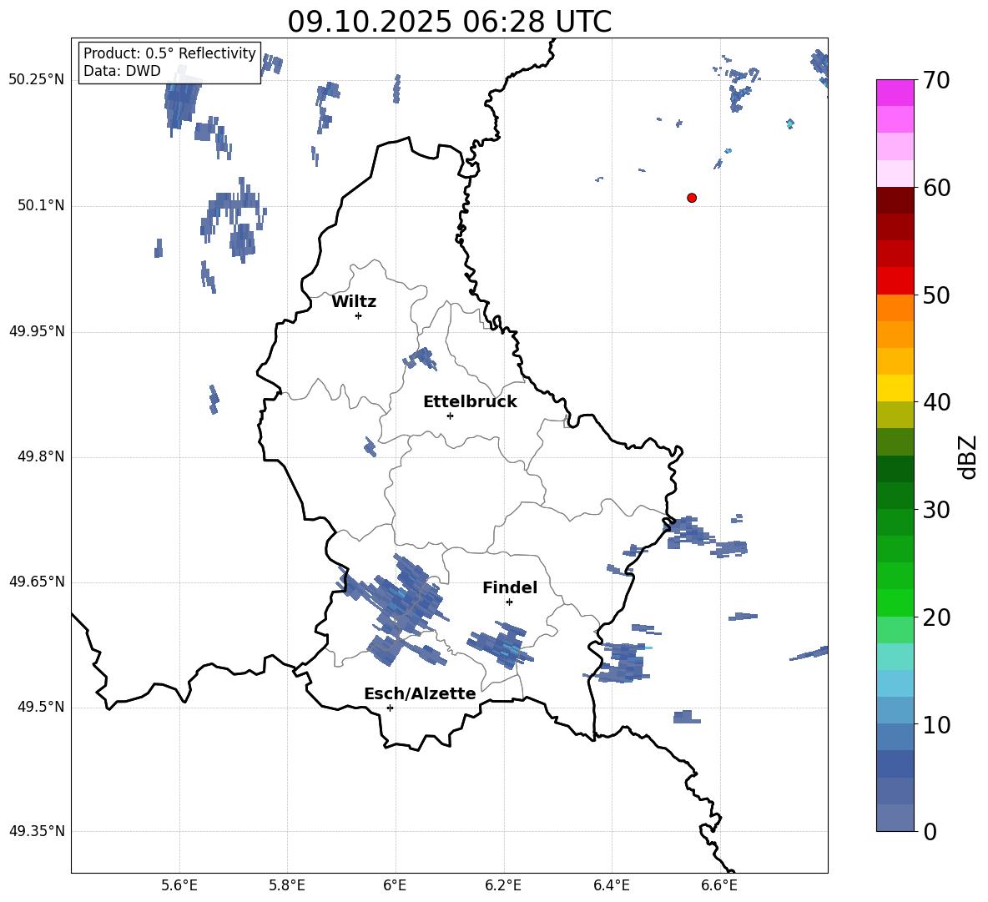Screen dimensions: 988x902
Task: Click the timestamp title 09.10.2025 06:28 UTC
Action: (449, 22)
